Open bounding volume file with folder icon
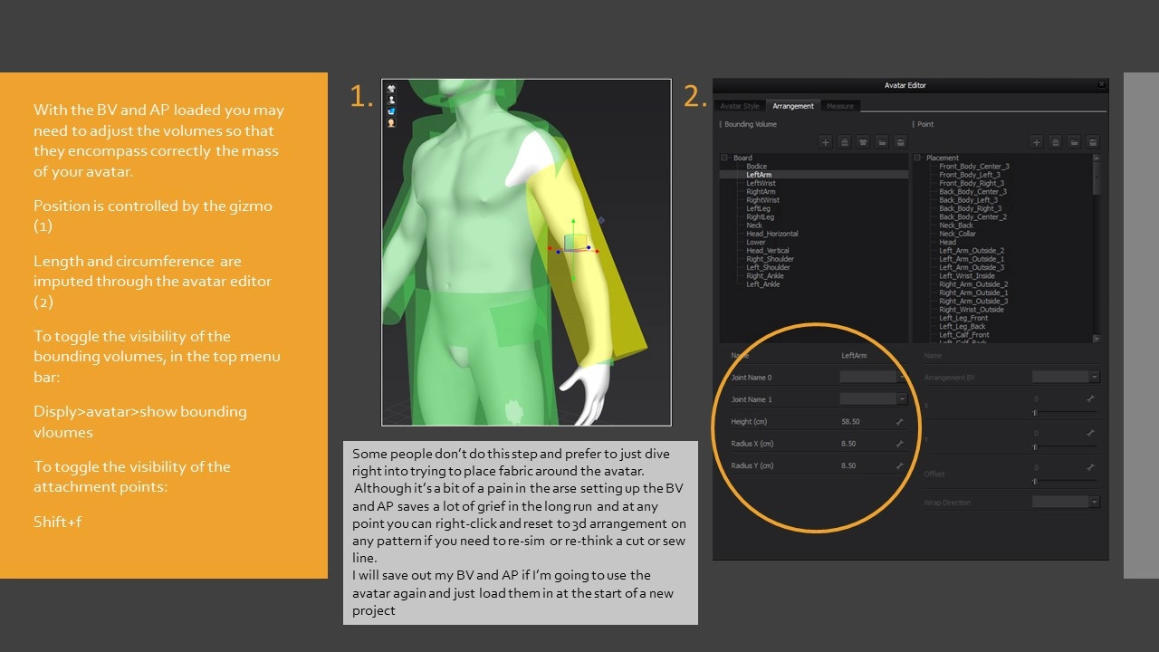This screenshot has height=652, width=1159. coord(882,142)
